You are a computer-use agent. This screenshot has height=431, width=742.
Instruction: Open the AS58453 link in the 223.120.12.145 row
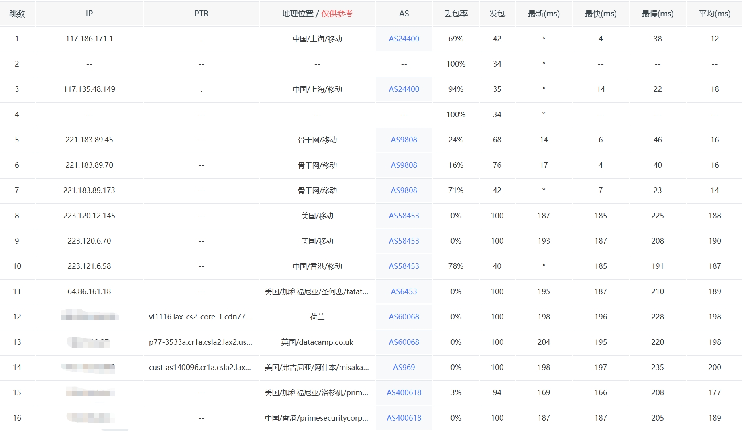tap(404, 215)
